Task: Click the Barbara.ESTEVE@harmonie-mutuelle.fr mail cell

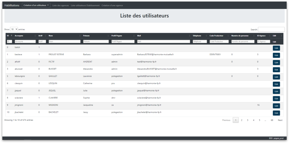Action: [x=156, y=55]
